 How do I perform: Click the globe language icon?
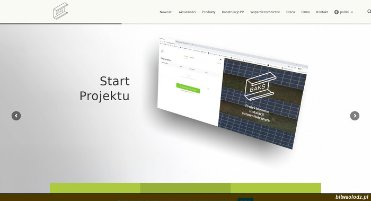click(336, 12)
